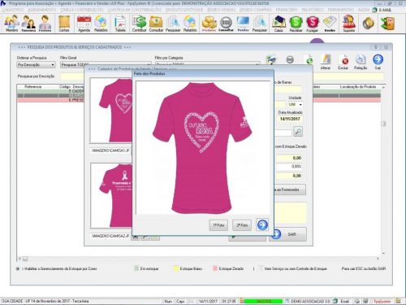Open the FINANCEIRO menu
This screenshot has height=305, width=406.
287,10
